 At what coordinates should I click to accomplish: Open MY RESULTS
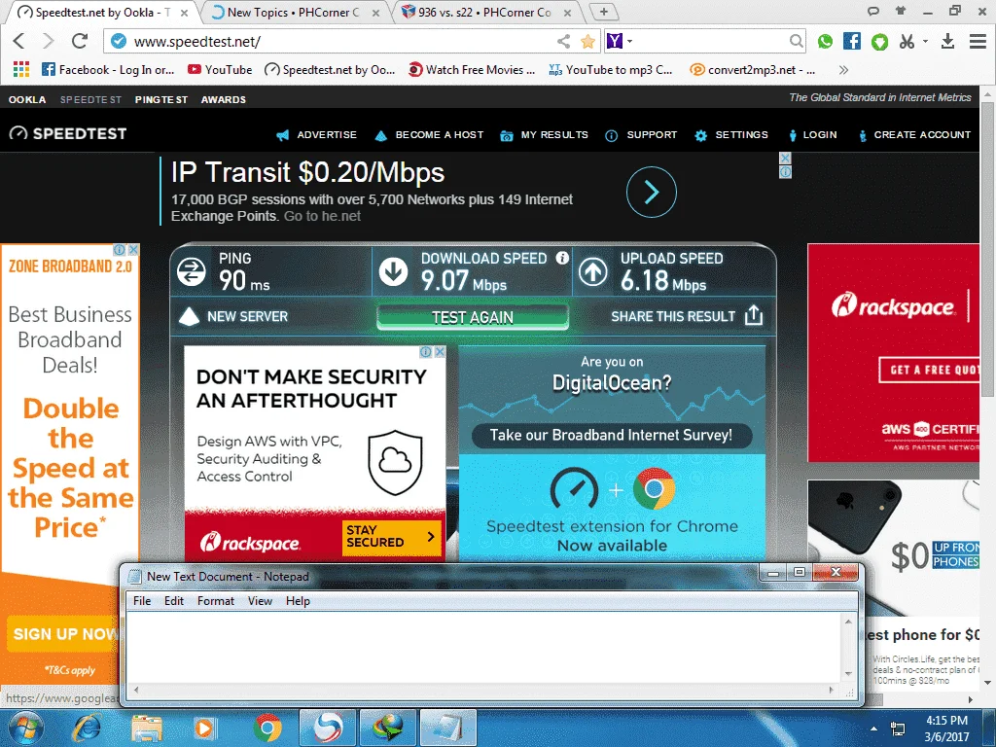pyautogui.click(x=545, y=134)
